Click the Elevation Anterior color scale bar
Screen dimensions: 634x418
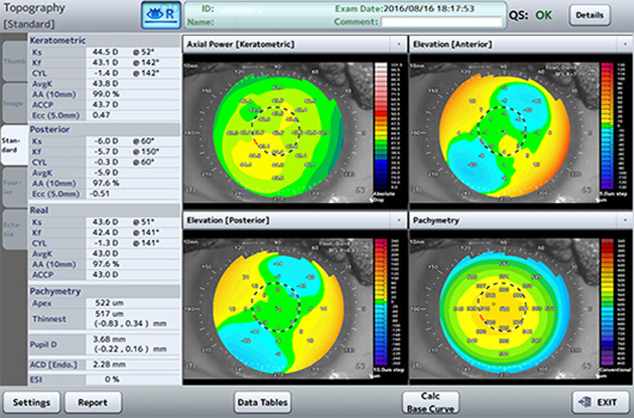tap(607, 126)
